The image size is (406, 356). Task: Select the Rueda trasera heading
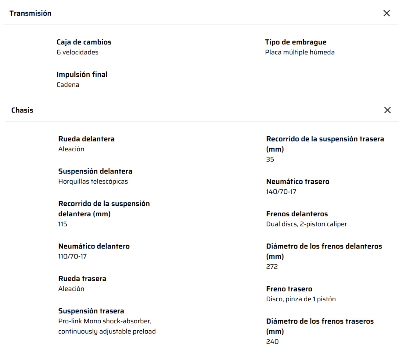(x=82, y=278)
